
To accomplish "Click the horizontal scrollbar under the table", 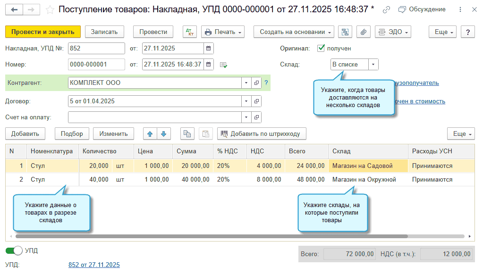I will (212, 236).
